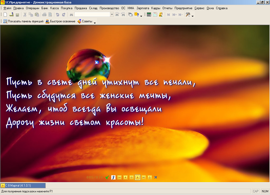Open the Зарплата menu
270x195 pixels.
pyautogui.click(x=143, y=8)
